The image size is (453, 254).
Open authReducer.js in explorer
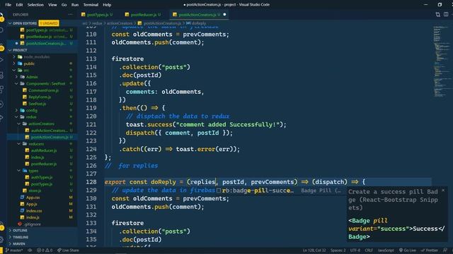[x=44, y=150]
